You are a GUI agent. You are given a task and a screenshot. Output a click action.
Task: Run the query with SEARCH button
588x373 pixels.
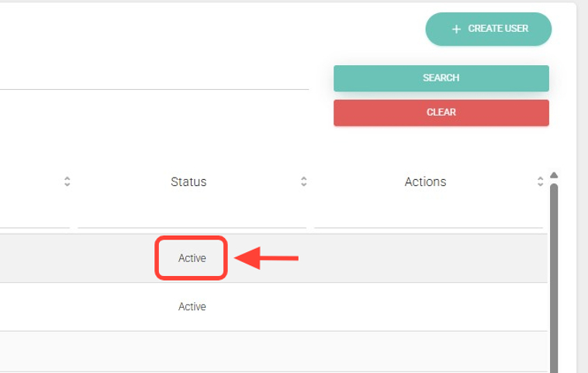click(x=441, y=78)
